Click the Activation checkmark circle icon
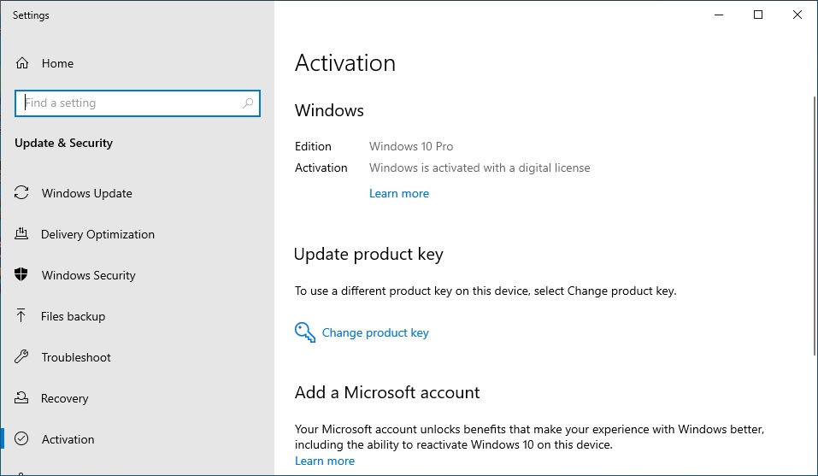The width and height of the screenshot is (818, 476). [x=22, y=439]
